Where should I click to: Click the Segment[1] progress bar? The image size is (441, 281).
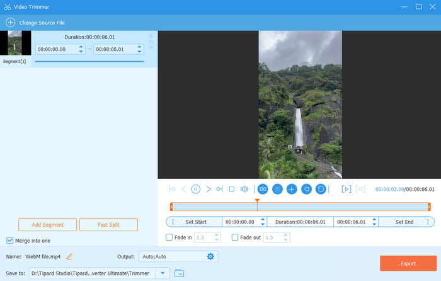click(x=89, y=61)
